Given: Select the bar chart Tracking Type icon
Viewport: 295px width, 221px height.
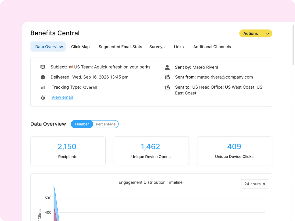Looking at the screenshot, I should pos(43,87).
